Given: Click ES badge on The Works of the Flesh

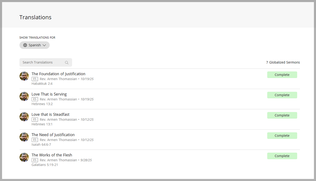Looking at the screenshot, I should [x=35, y=160].
